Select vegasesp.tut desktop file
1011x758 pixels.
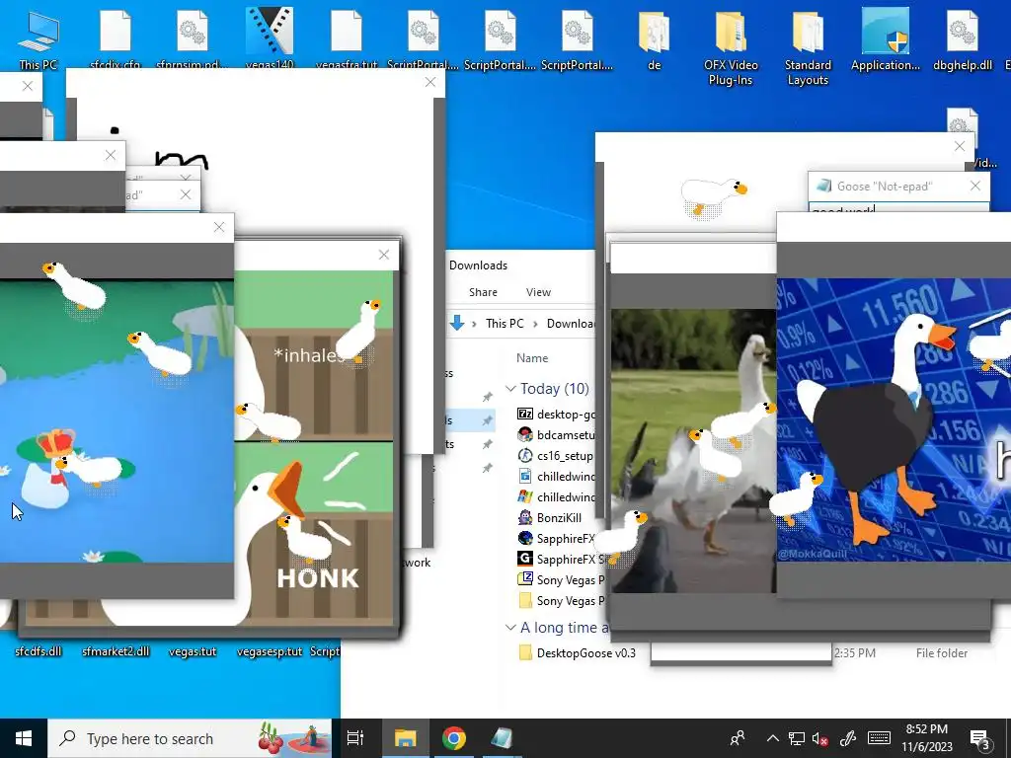coord(270,651)
